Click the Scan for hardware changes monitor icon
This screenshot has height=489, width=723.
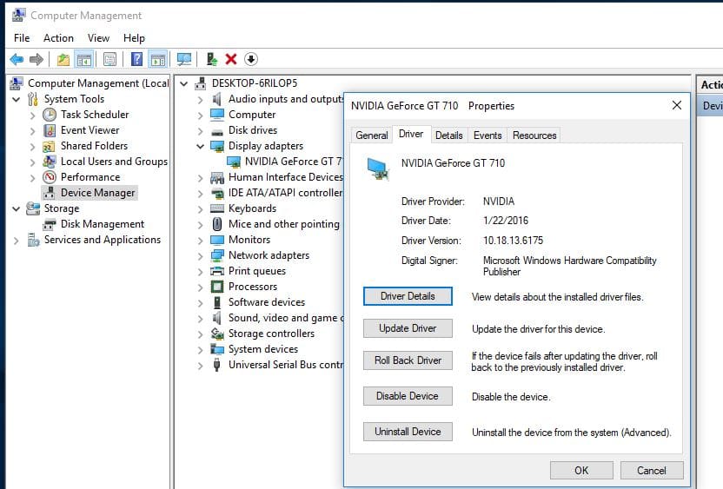[x=184, y=59]
